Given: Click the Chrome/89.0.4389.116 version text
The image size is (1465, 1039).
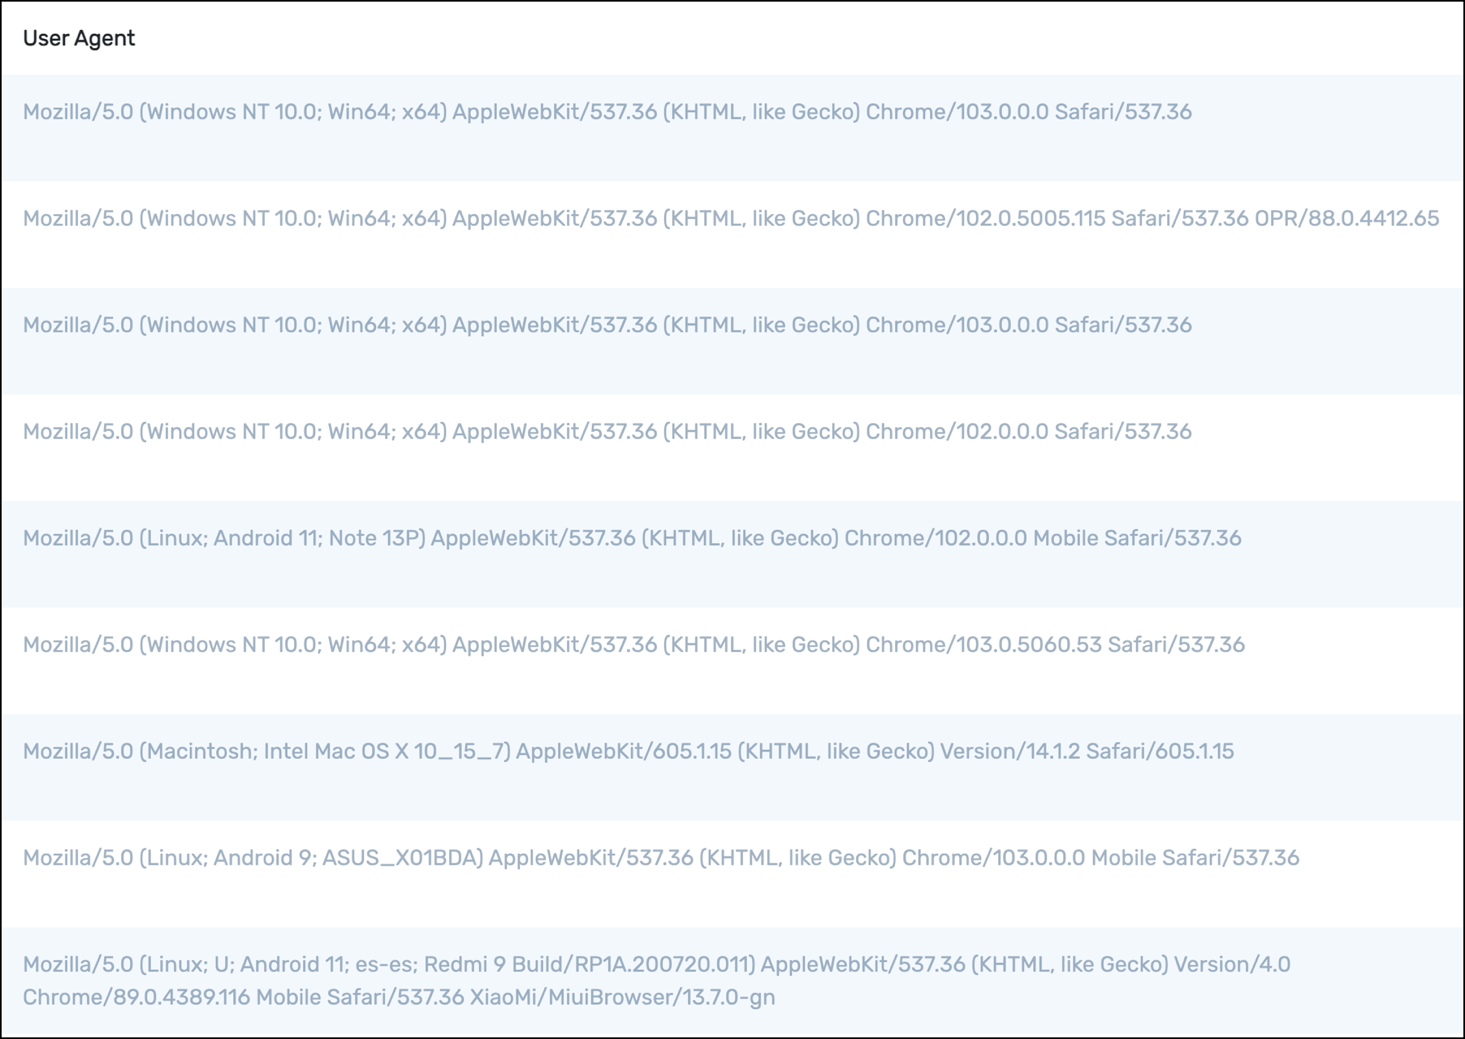Looking at the screenshot, I should (x=136, y=997).
